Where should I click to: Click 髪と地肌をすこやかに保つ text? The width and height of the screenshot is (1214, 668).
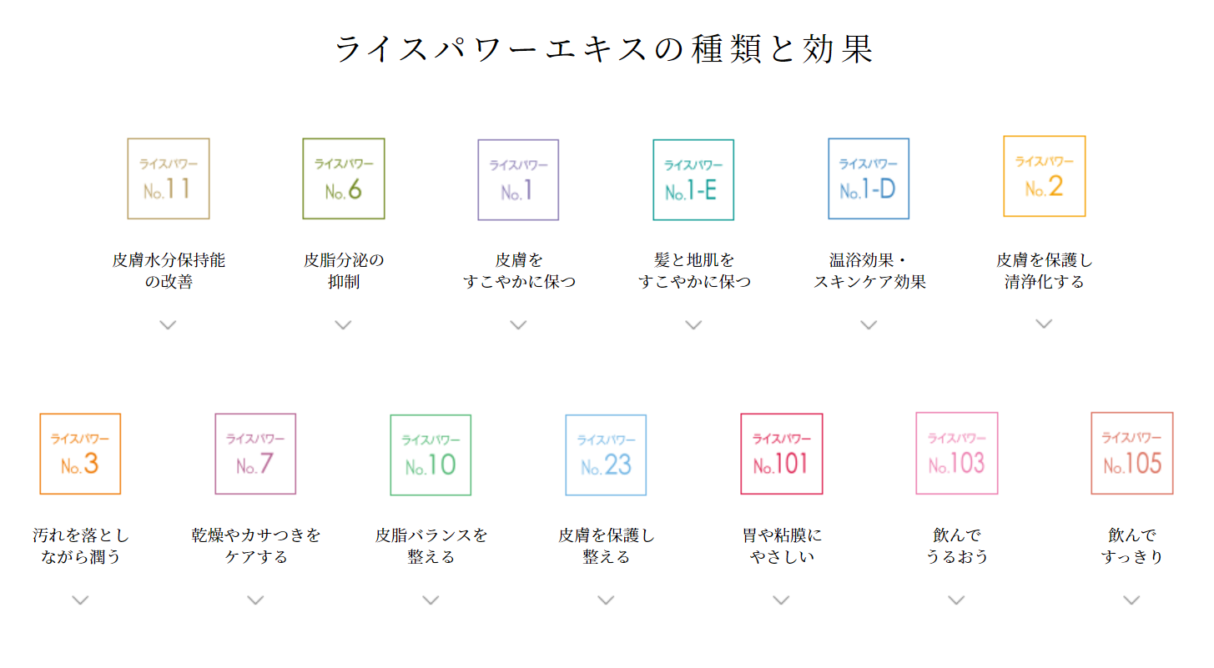[x=694, y=270]
